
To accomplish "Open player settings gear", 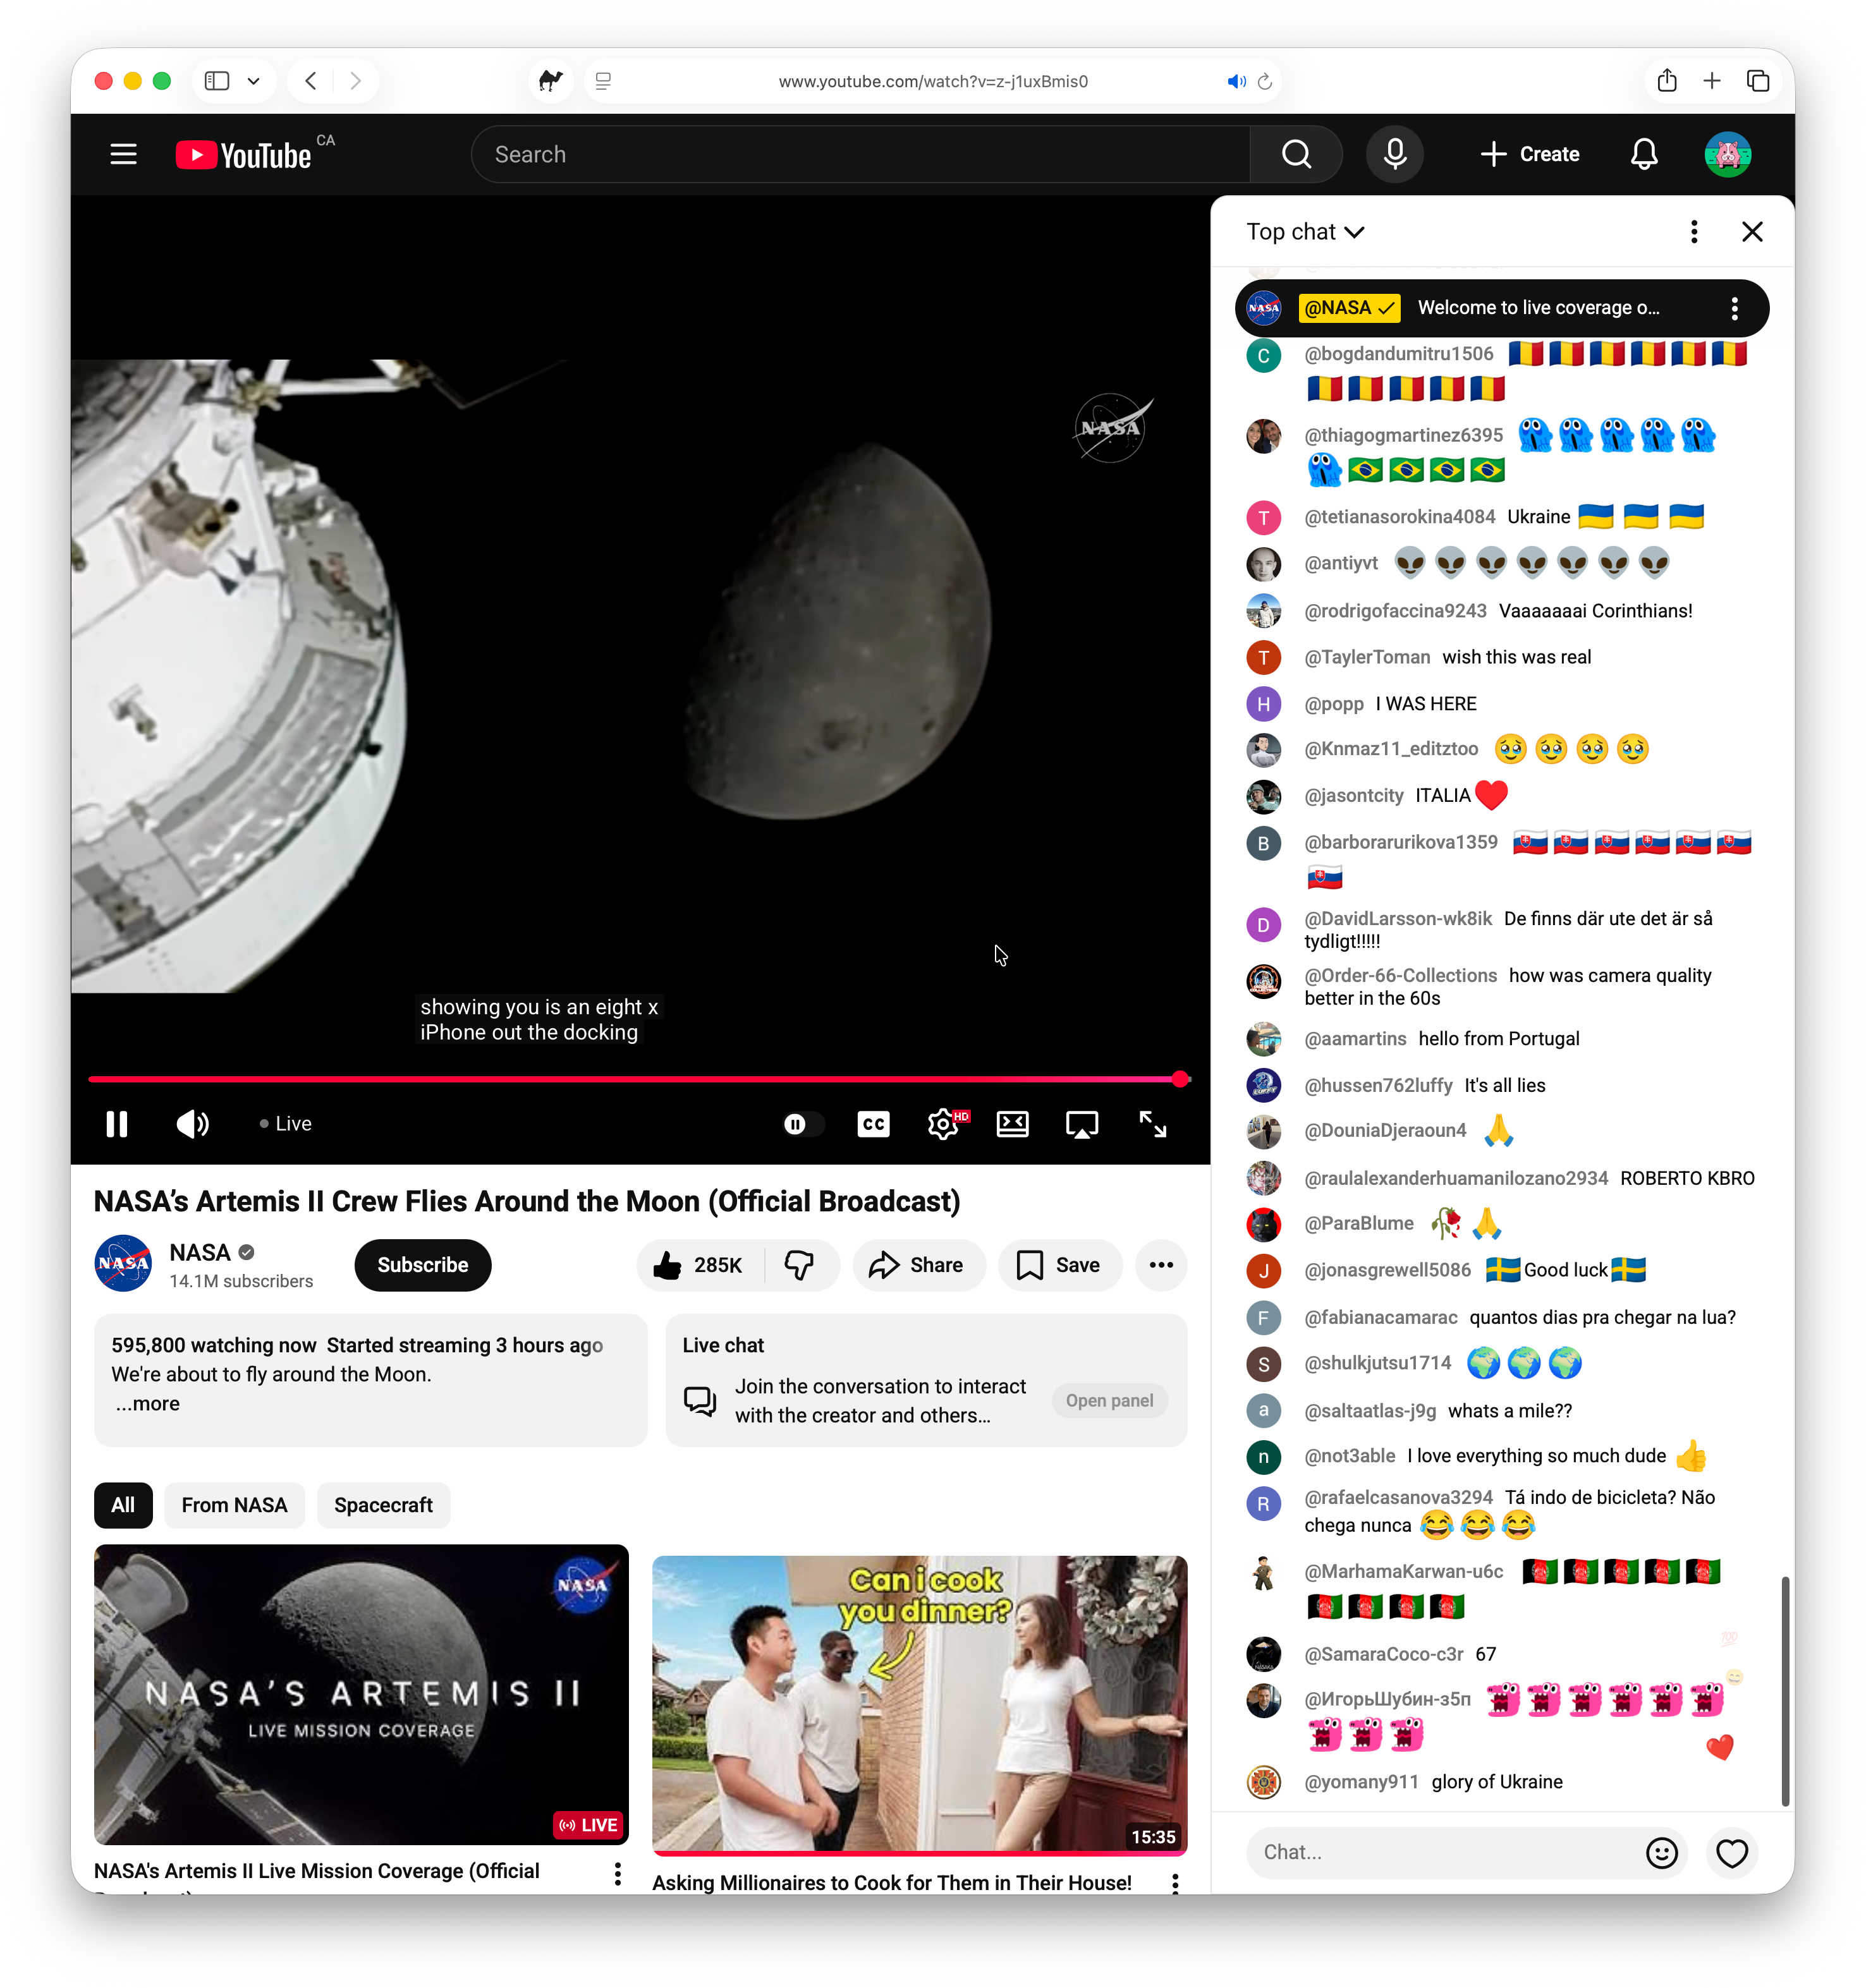I will (x=944, y=1124).
